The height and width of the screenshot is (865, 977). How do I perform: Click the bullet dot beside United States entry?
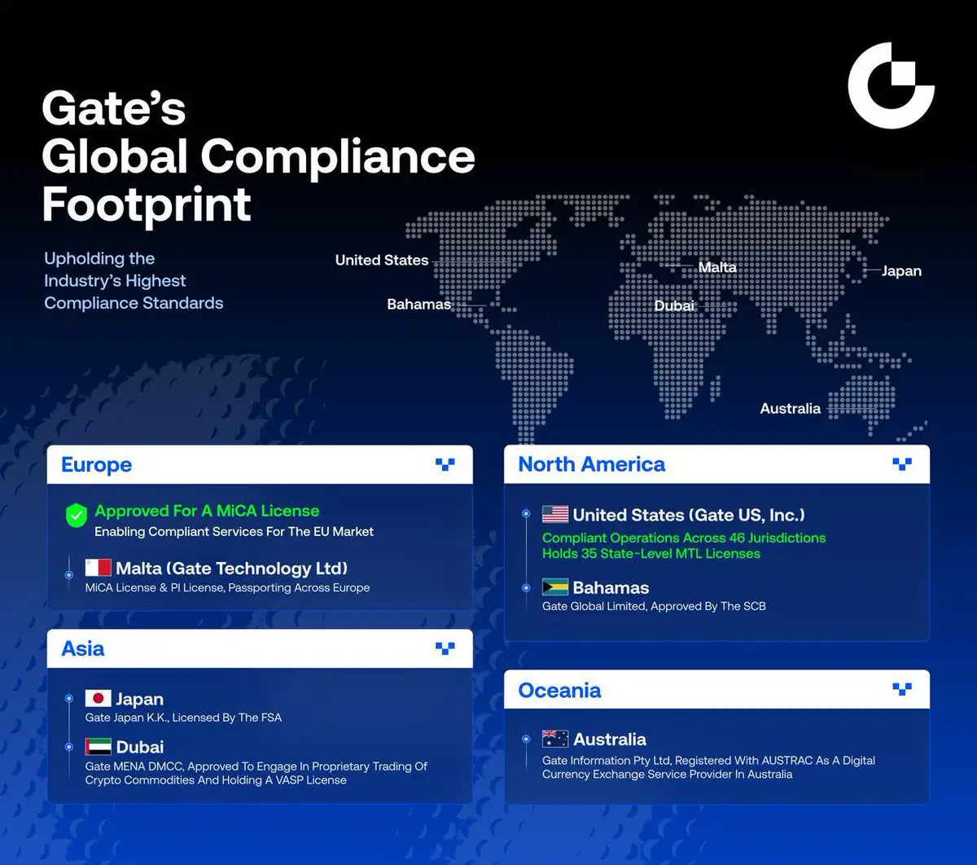(526, 514)
